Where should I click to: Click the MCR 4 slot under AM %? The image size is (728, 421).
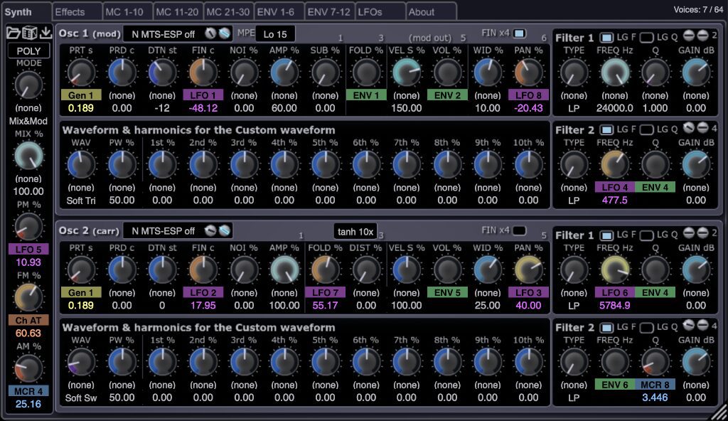point(28,391)
